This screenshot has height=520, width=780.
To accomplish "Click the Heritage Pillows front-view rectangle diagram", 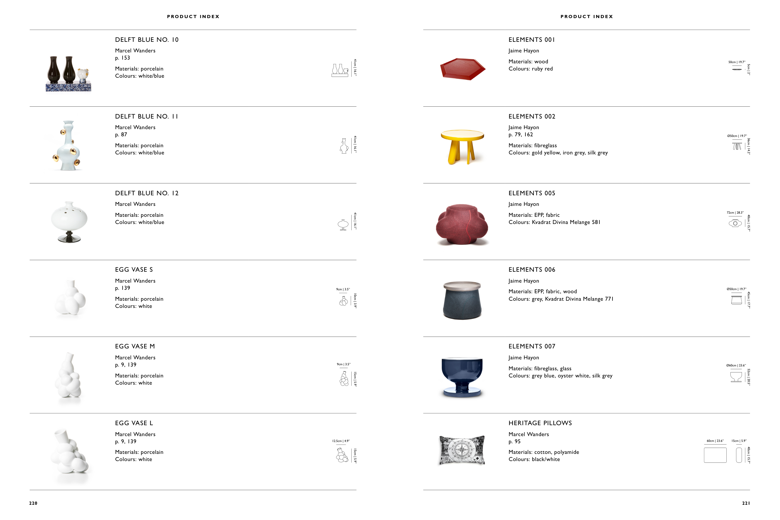I will click(715, 455).
